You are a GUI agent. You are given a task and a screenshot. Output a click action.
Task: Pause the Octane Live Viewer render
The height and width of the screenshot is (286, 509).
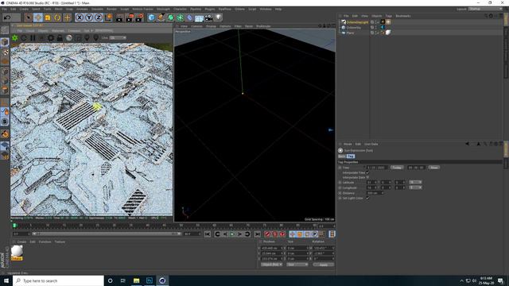(33, 38)
